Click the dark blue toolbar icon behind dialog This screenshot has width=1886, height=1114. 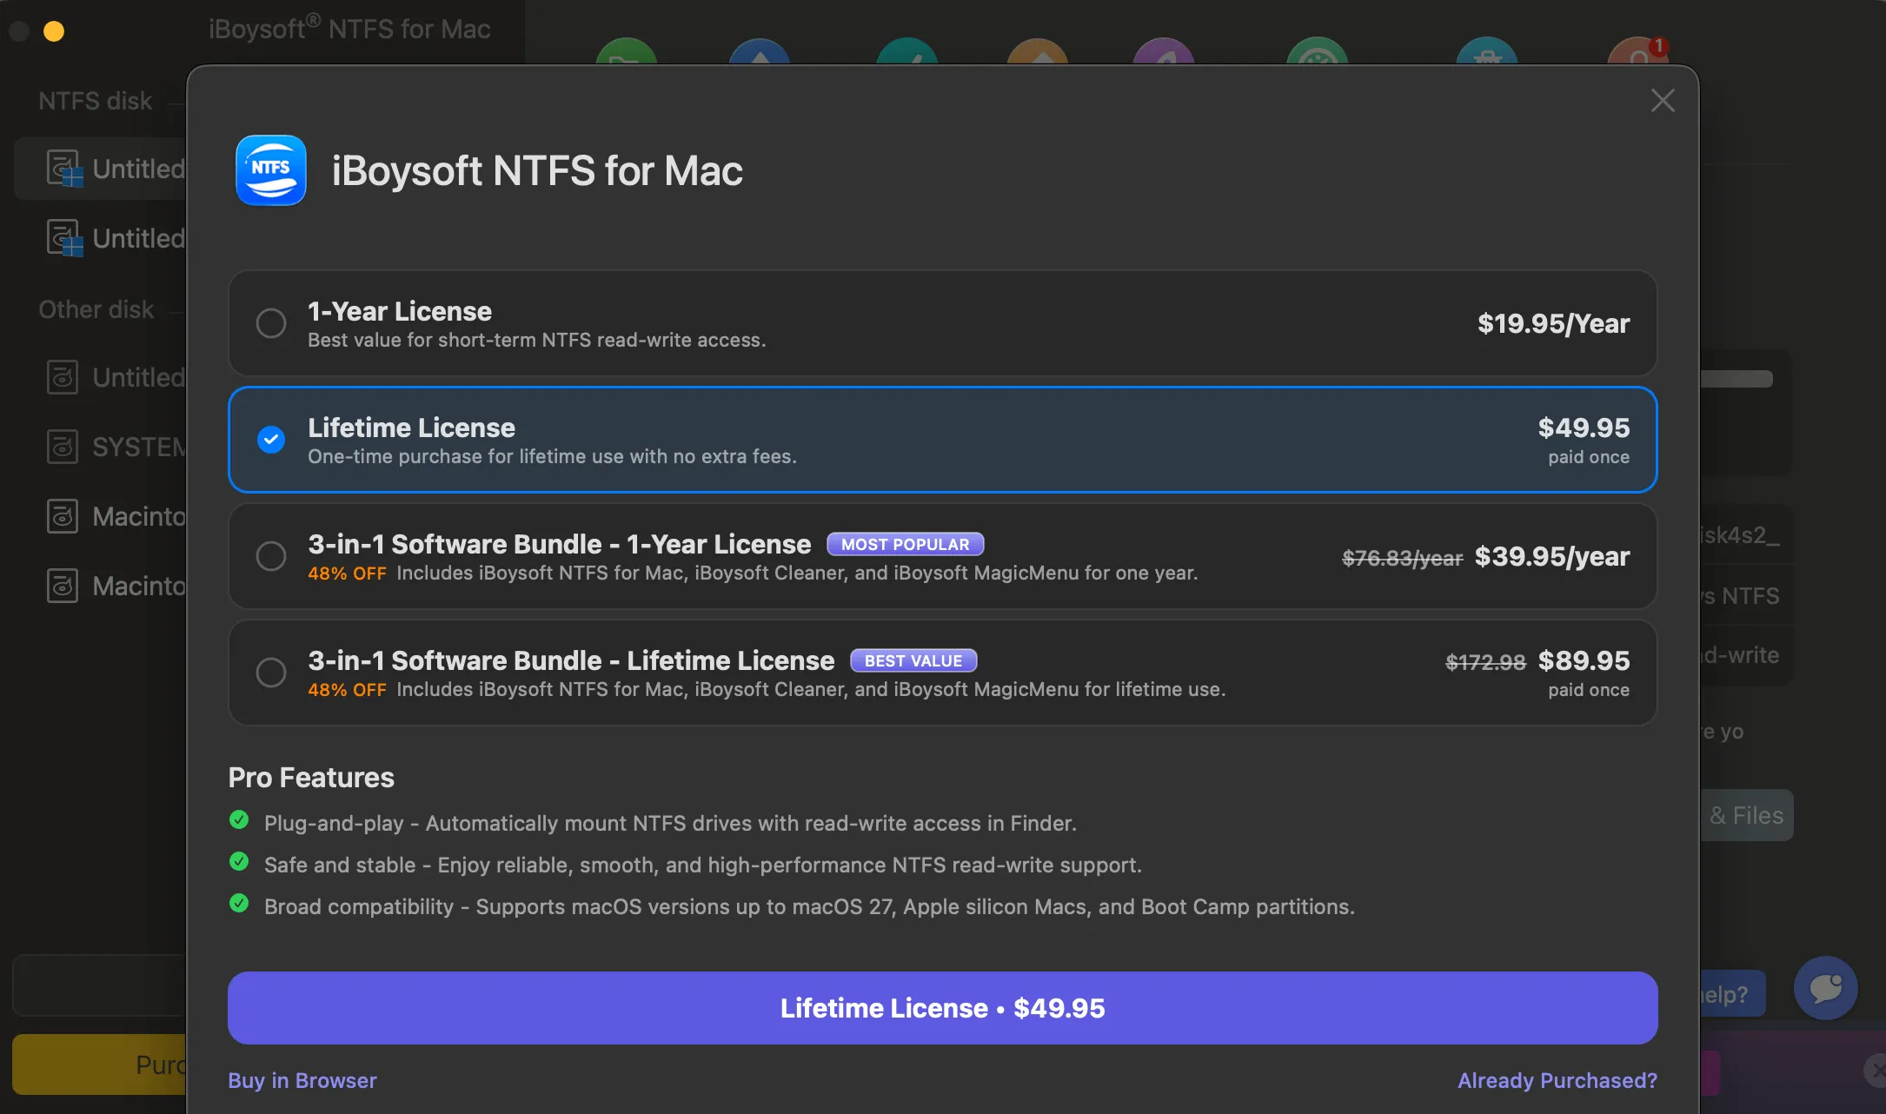pos(760,52)
